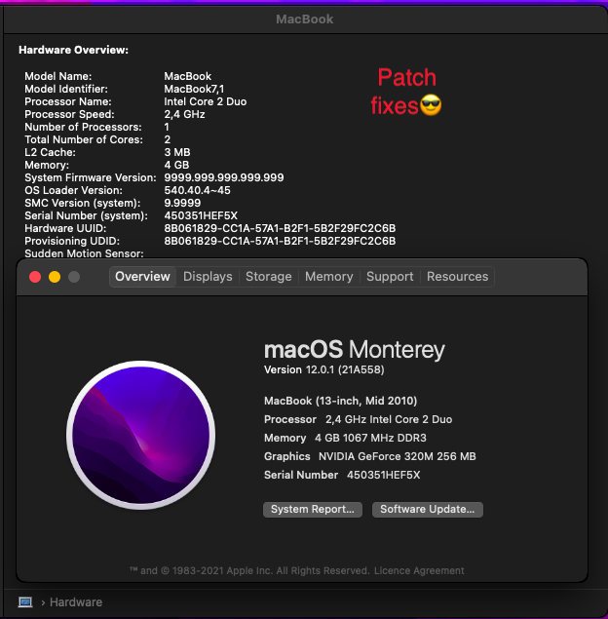Click Hardware in the path bar

click(x=76, y=602)
